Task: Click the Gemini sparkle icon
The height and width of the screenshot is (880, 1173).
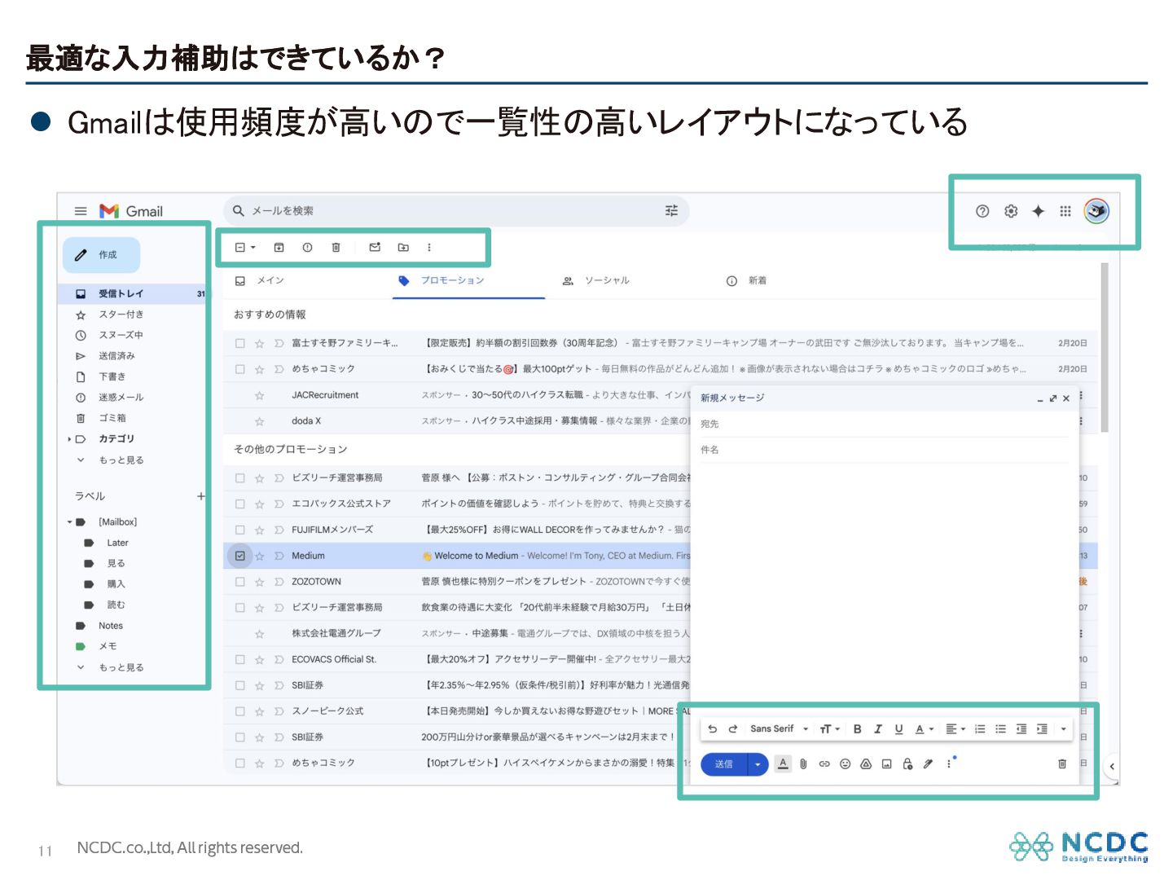Action: pos(1038,211)
